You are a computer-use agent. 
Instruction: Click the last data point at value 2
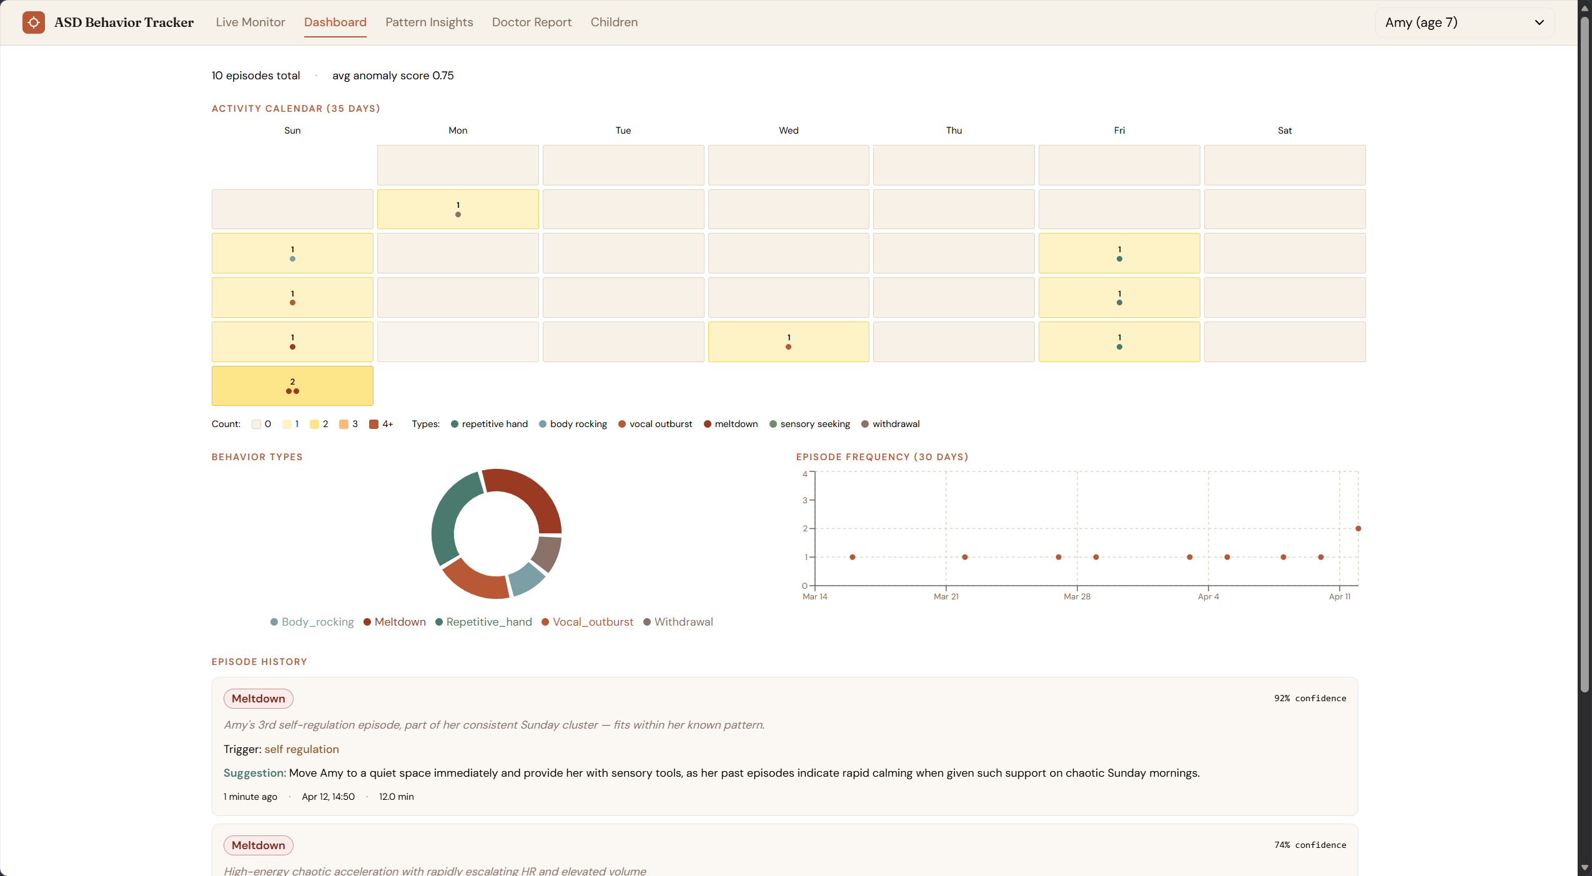(1358, 529)
